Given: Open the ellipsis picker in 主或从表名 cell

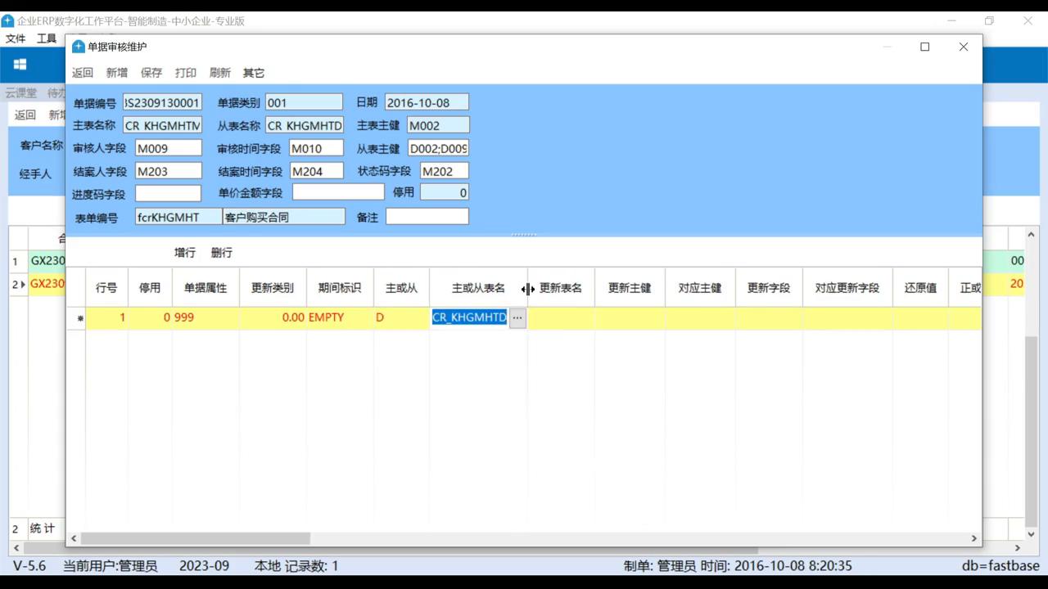Looking at the screenshot, I should click(x=517, y=317).
